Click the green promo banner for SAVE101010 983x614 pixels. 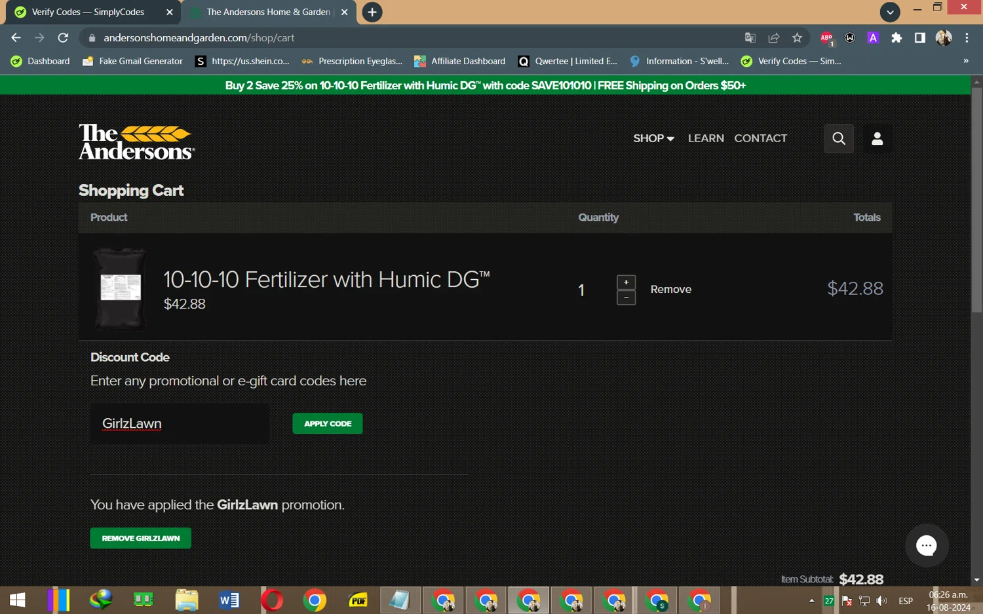pyautogui.click(x=485, y=85)
